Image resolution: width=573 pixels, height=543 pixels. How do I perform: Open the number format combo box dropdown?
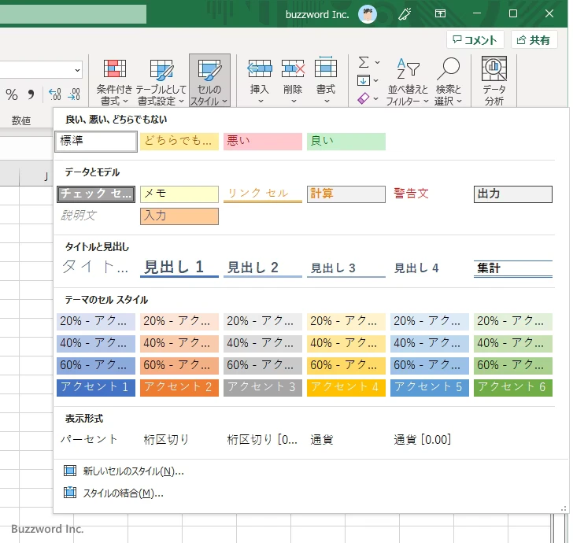(x=77, y=70)
